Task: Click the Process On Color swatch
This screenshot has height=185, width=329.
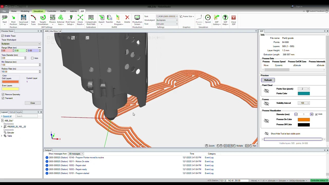Action: tap(304, 119)
